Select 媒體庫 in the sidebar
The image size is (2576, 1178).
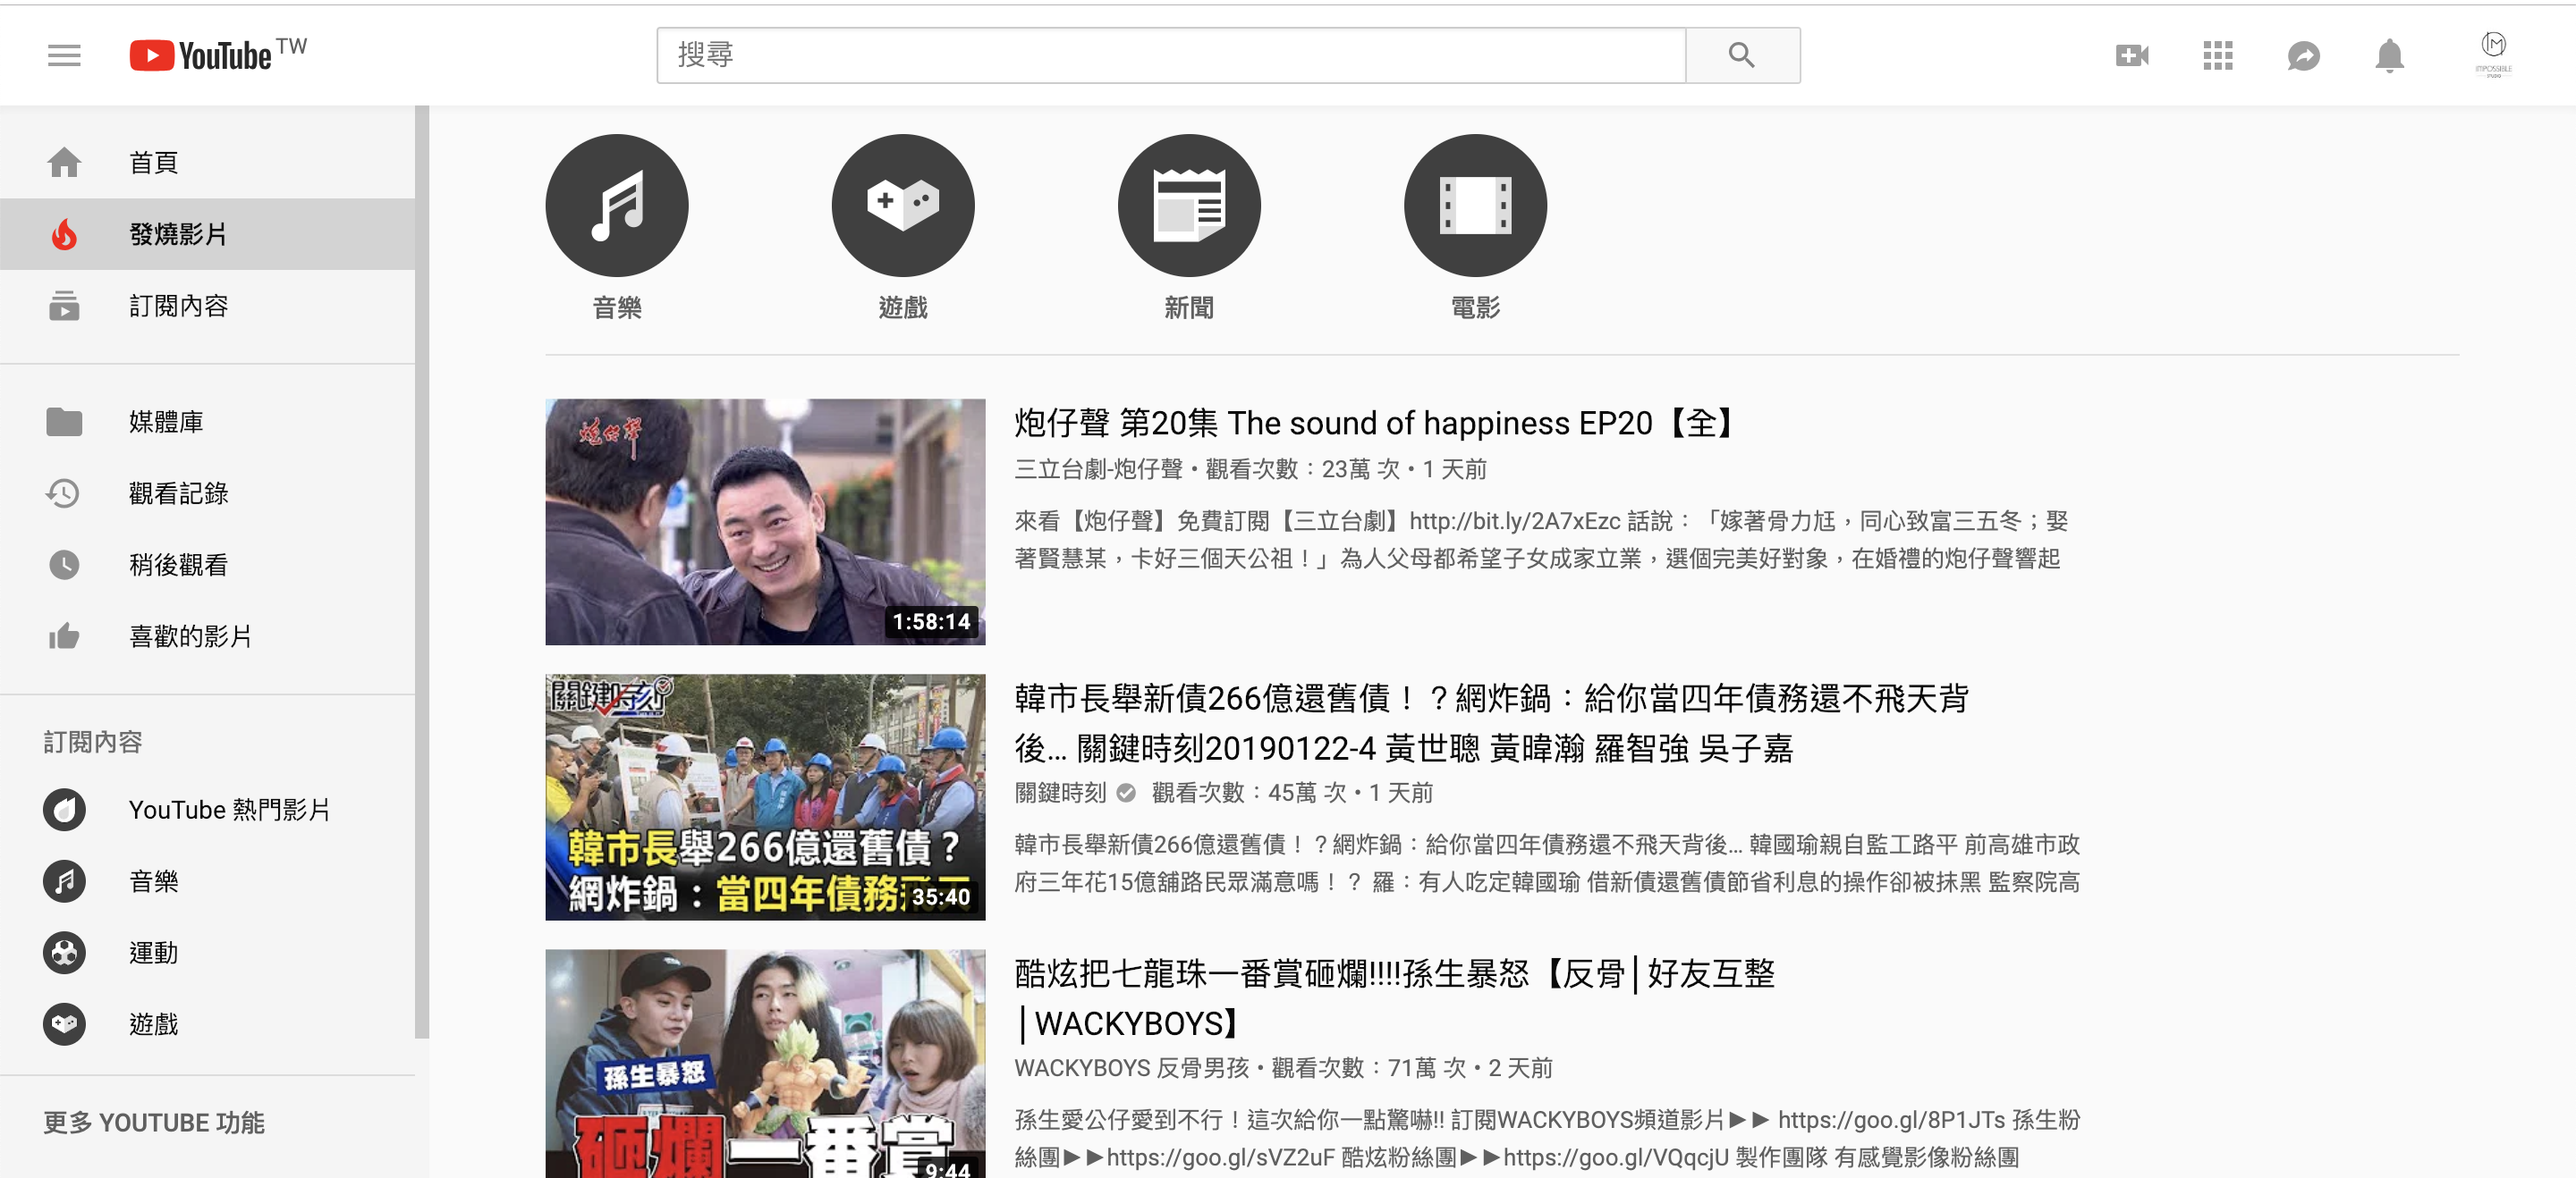tap(207, 422)
